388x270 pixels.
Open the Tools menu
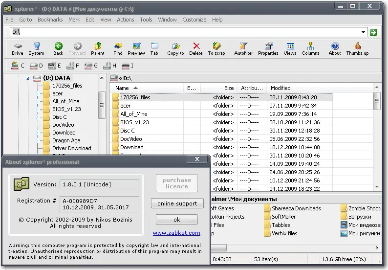point(146,20)
